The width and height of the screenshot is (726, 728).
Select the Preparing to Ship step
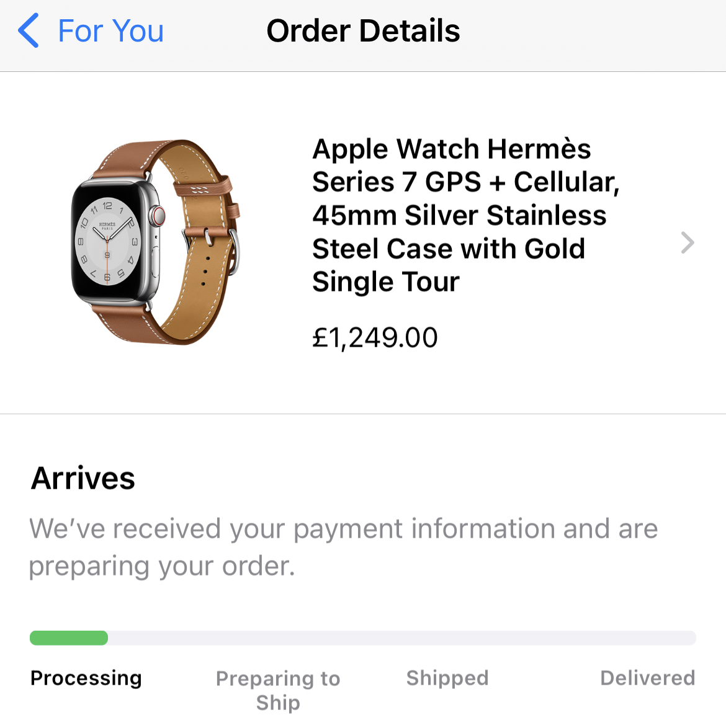tap(278, 690)
